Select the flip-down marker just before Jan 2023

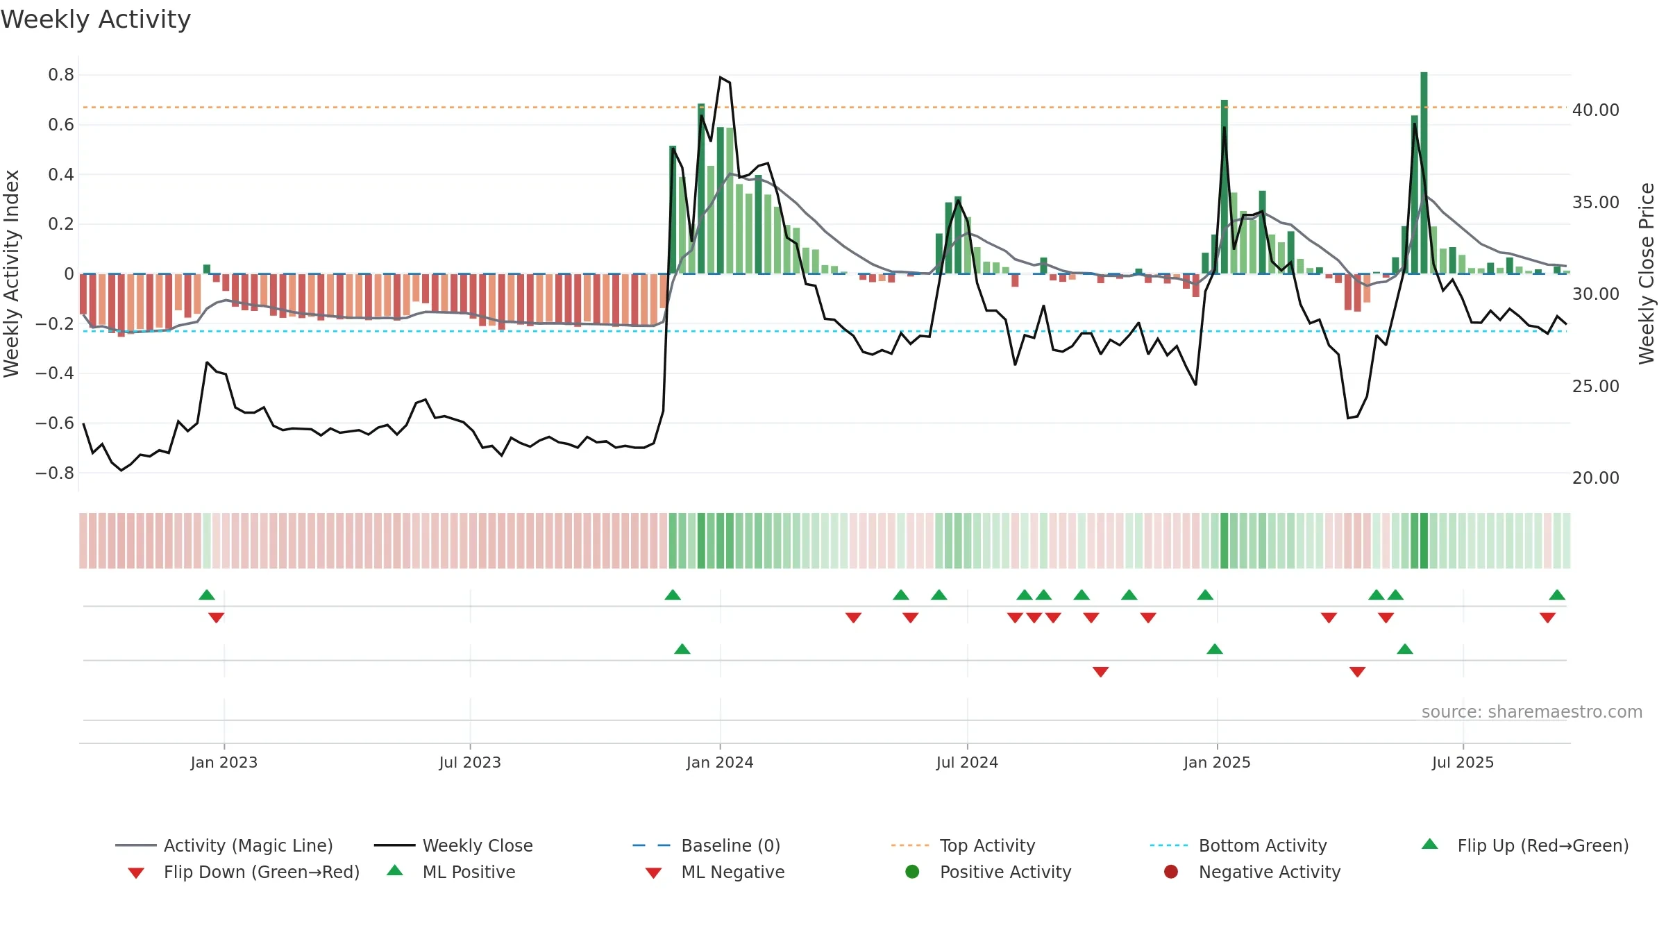point(217,618)
